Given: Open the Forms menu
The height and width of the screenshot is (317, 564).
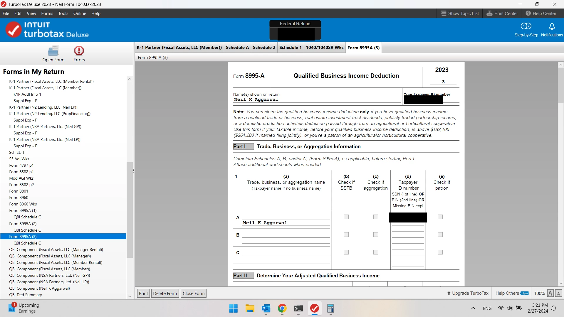Looking at the screenshot, I should click(47, 14).
